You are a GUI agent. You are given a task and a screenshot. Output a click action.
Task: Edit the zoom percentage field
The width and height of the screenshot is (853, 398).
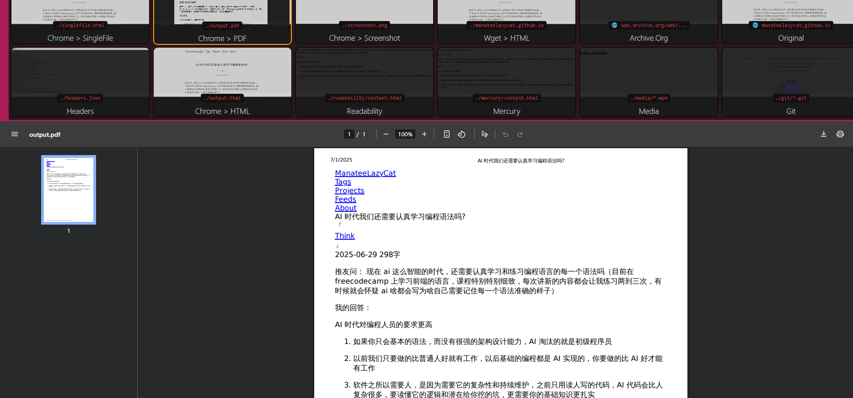coord(405,134)
